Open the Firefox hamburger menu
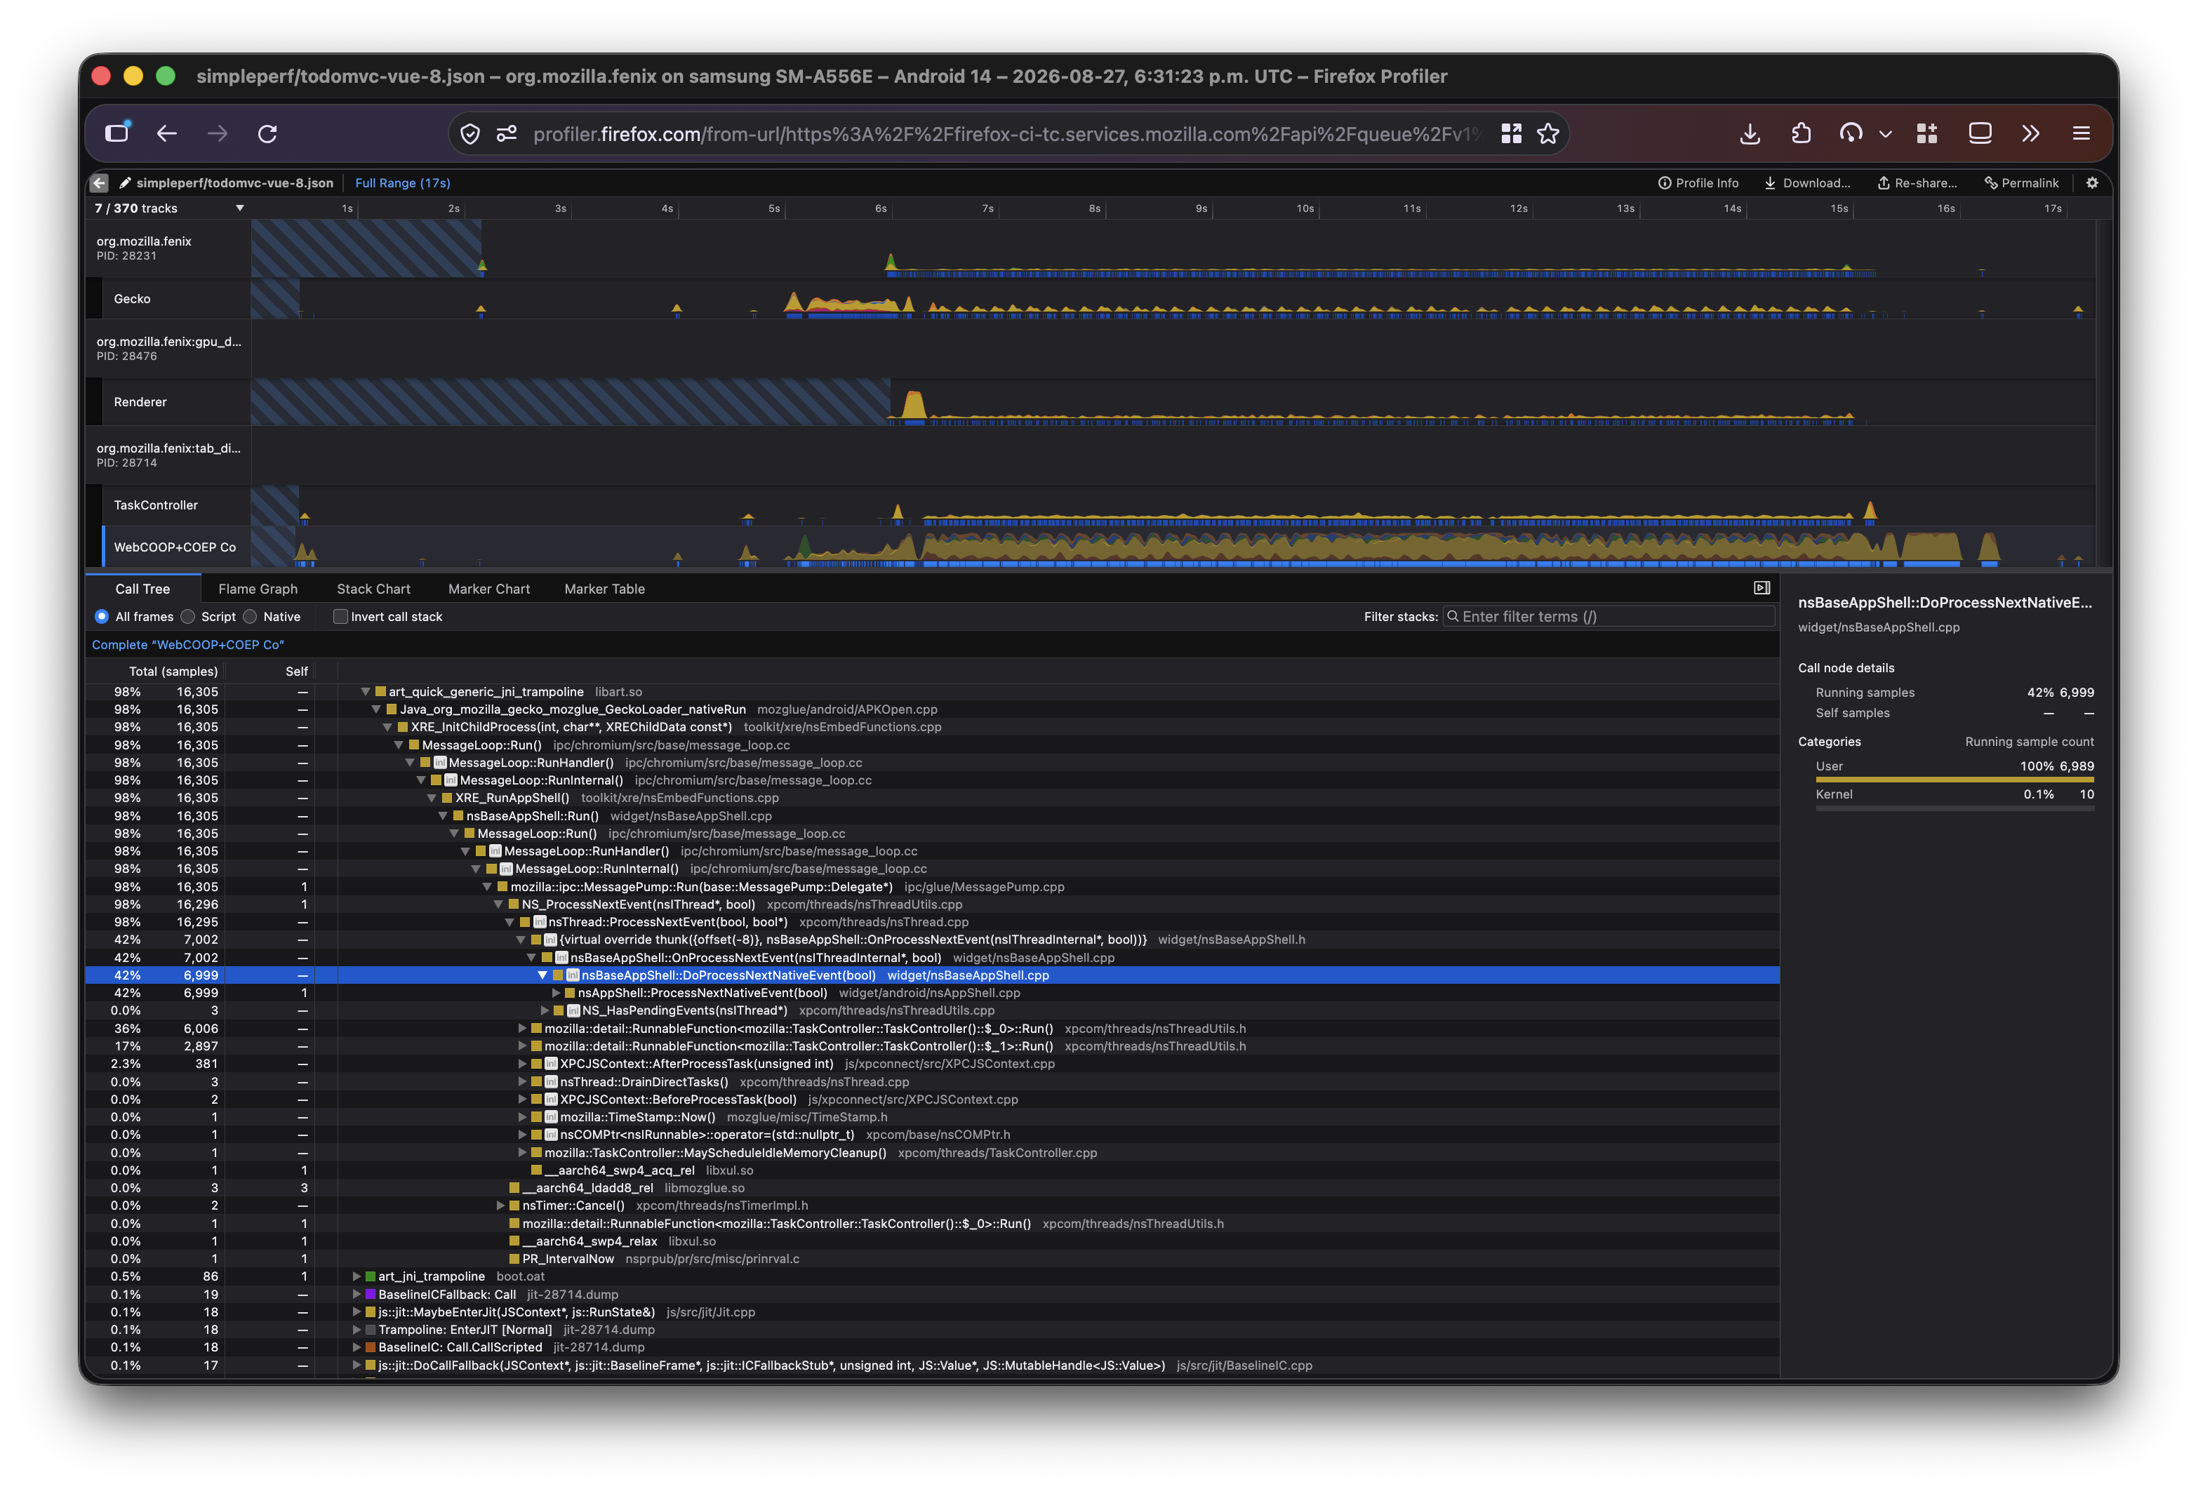This screenshot has height=1489, width=2198. 2082,133
